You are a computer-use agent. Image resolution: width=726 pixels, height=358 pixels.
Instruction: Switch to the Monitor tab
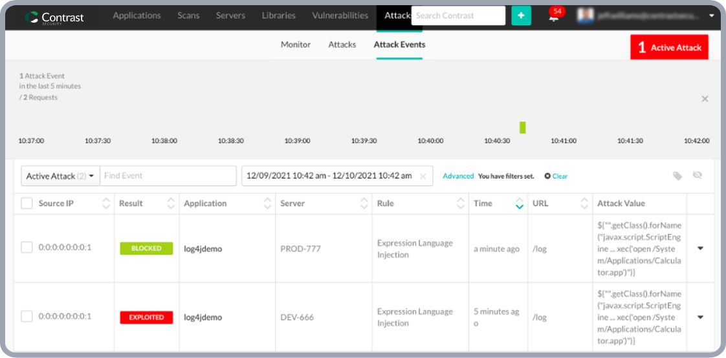coord(296,45)
